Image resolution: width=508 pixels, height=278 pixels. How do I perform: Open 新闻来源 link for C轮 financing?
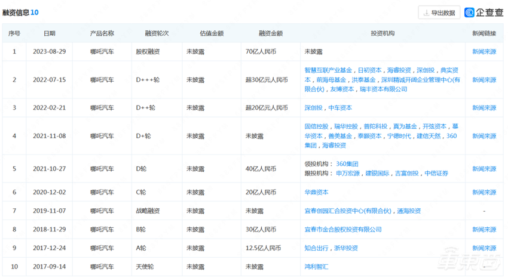point(484,192)
